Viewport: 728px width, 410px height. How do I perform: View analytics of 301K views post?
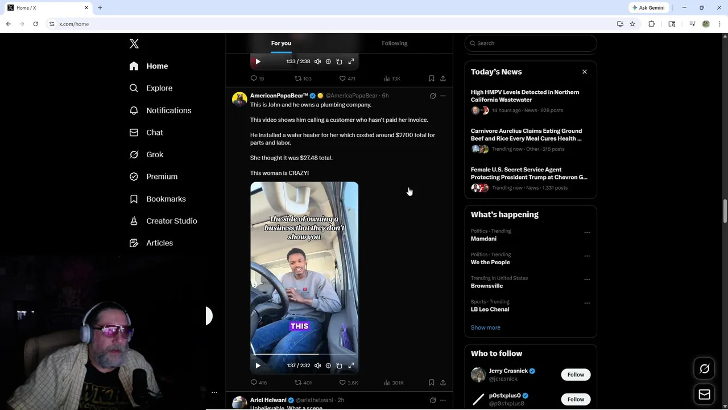[394, 383]
